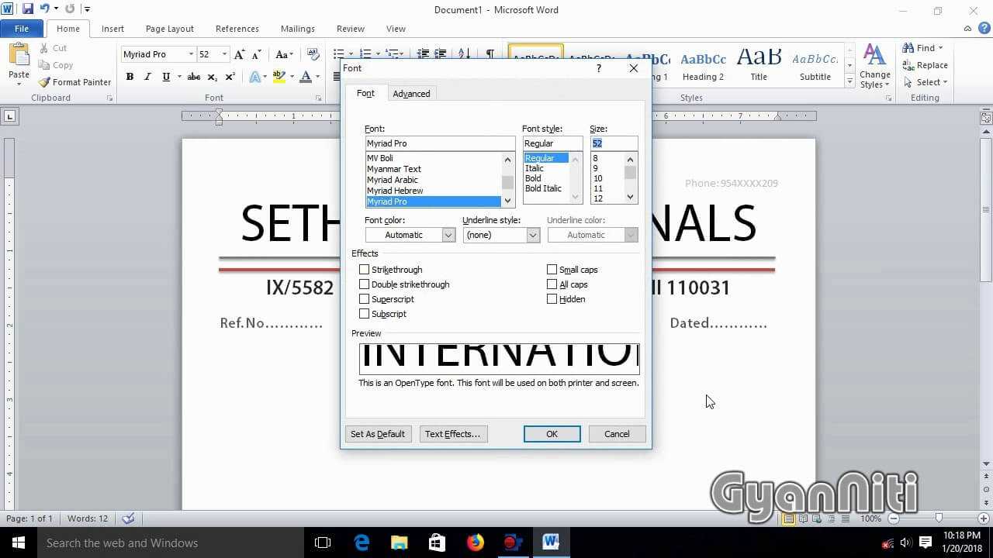Click Shrink Font icon
The image size is (993, 558).
click(x=256, y=54)
